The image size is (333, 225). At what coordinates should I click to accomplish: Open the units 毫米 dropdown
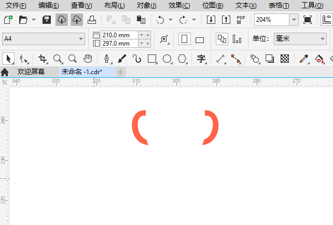point(323,39)
